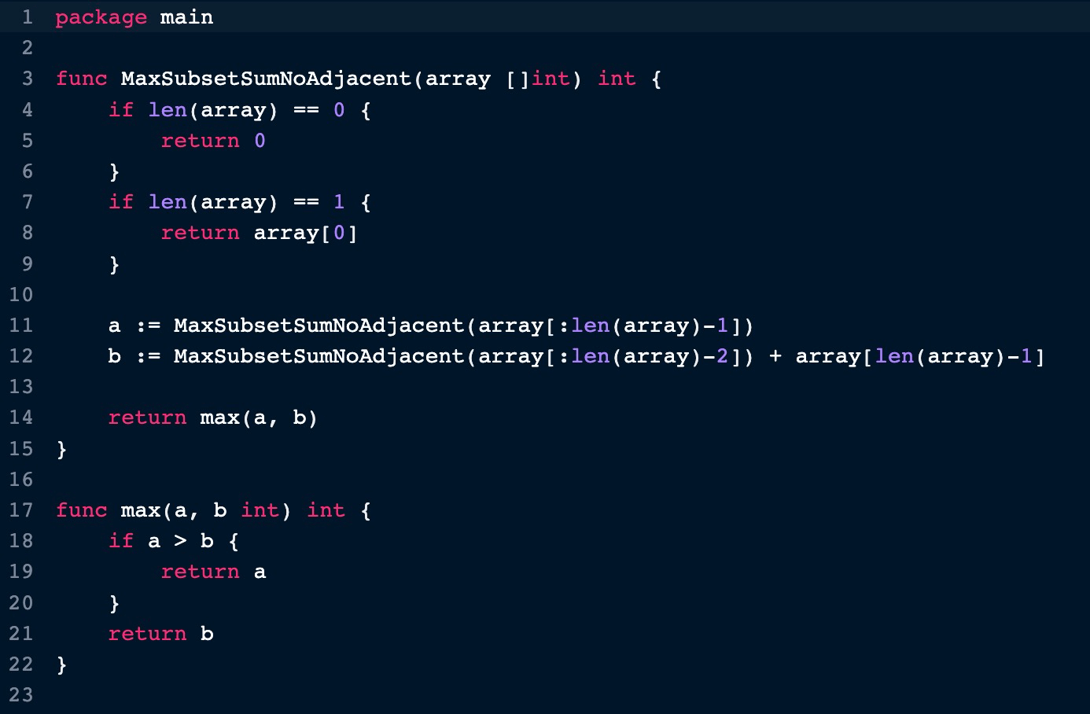Image resolution: width=1090 pixels, height=714 pixels.
Task: Click the "return a" statement on line 19
Action: [213, 572]
